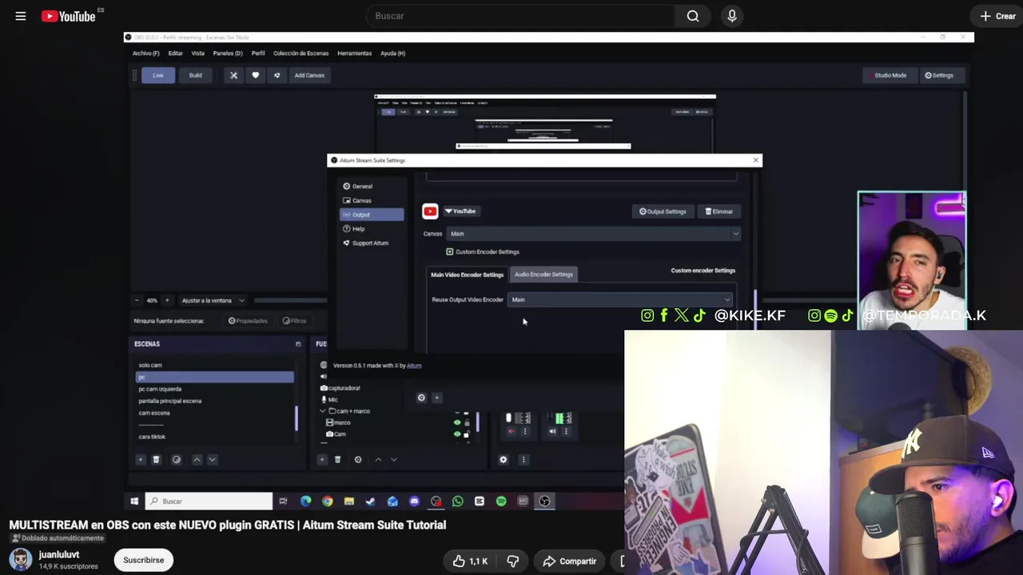Open scene filters icon in Escenas toolbar

point(177,459)
